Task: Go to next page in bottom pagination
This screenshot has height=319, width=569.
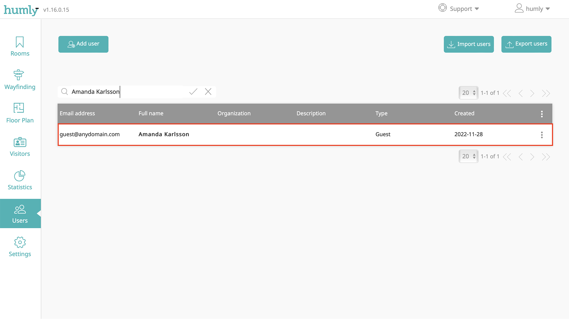Action: pos(532,157)
